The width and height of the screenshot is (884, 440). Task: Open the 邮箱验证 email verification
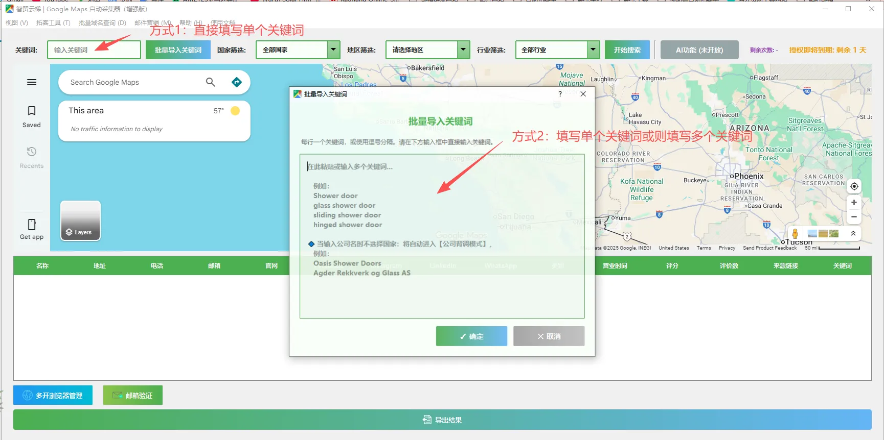pyautogui.click(x=133, y=395)
